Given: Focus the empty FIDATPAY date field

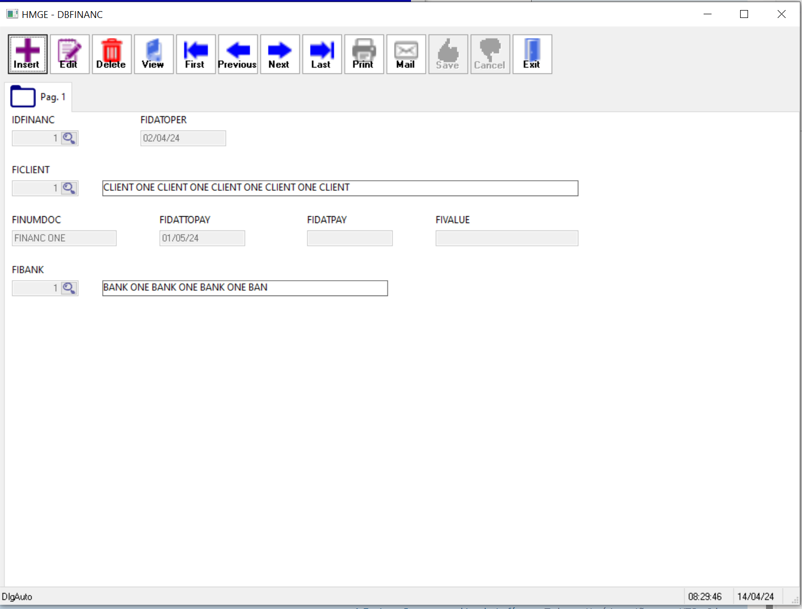Looking at the screenshot, I should 350,238.
